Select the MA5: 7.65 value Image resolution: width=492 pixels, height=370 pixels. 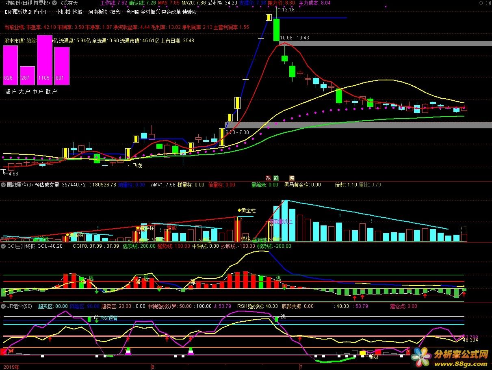[169, 3]
